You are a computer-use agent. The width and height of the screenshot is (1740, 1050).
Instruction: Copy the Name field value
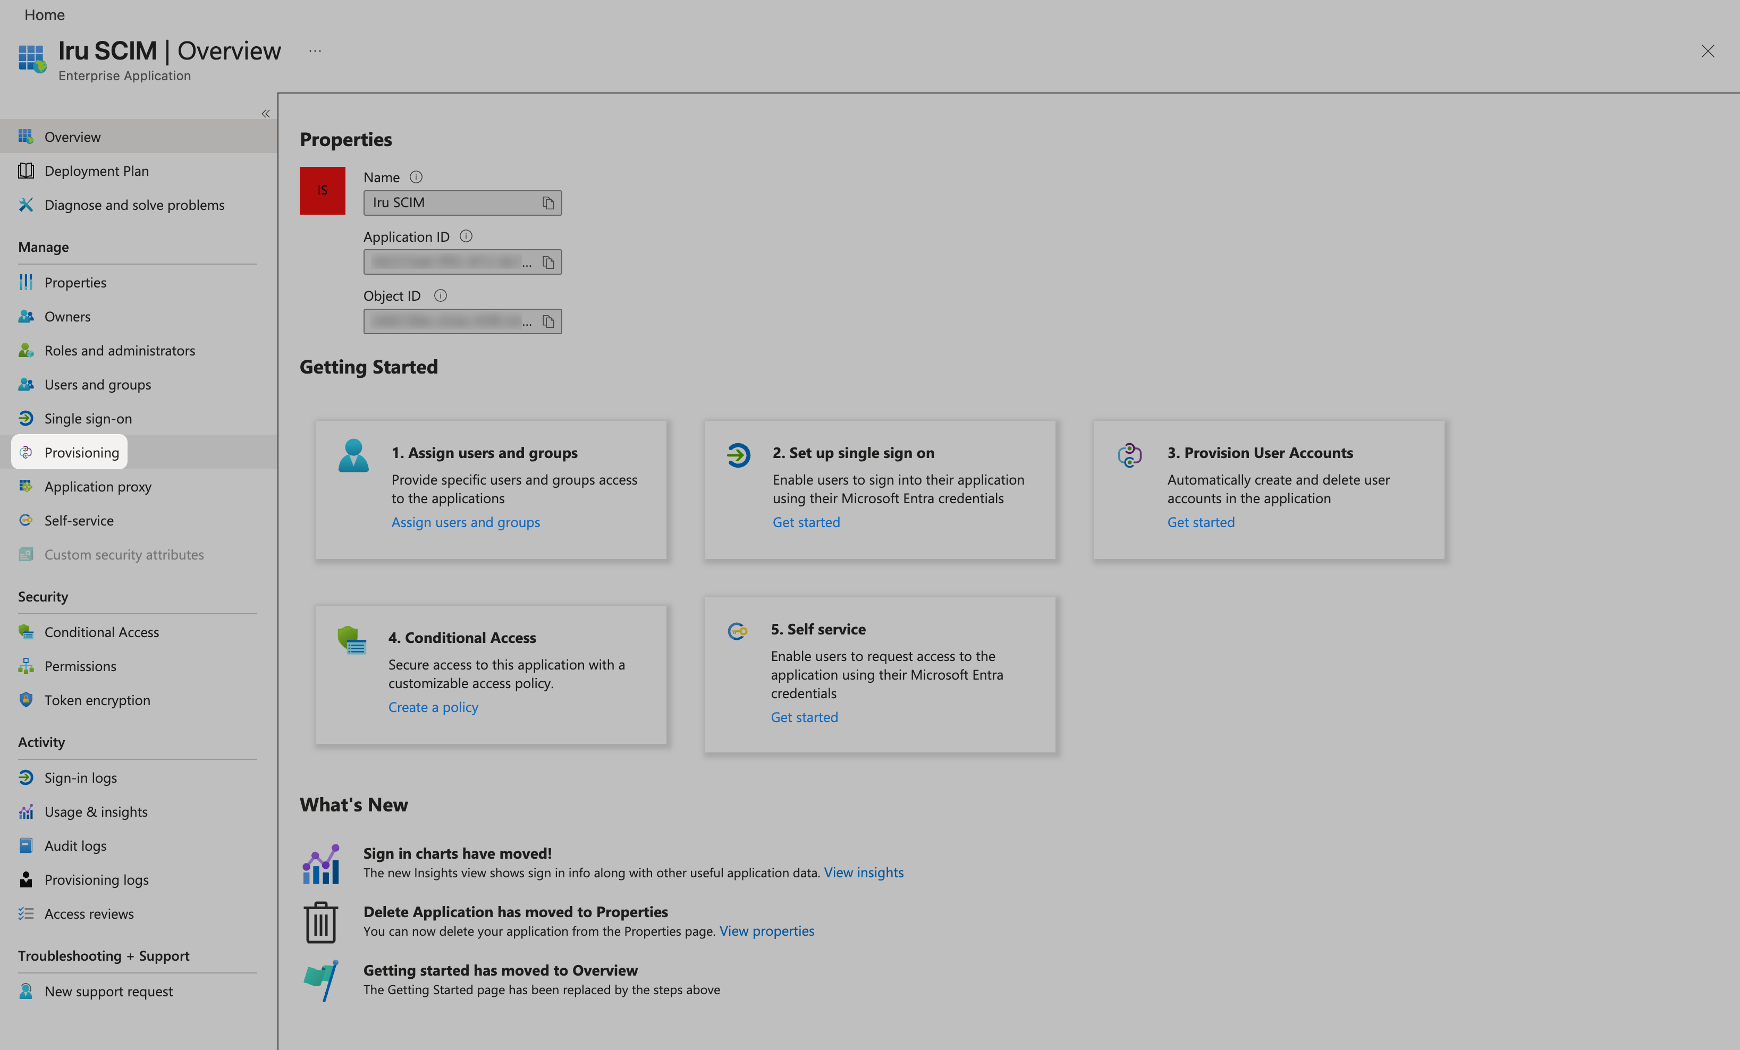548,202
